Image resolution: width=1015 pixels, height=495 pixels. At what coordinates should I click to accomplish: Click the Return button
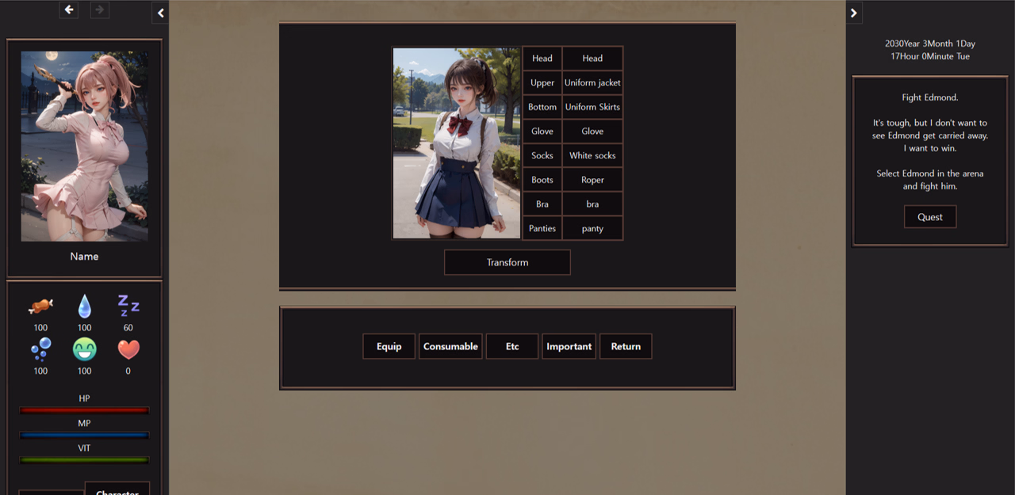(626, 346)
